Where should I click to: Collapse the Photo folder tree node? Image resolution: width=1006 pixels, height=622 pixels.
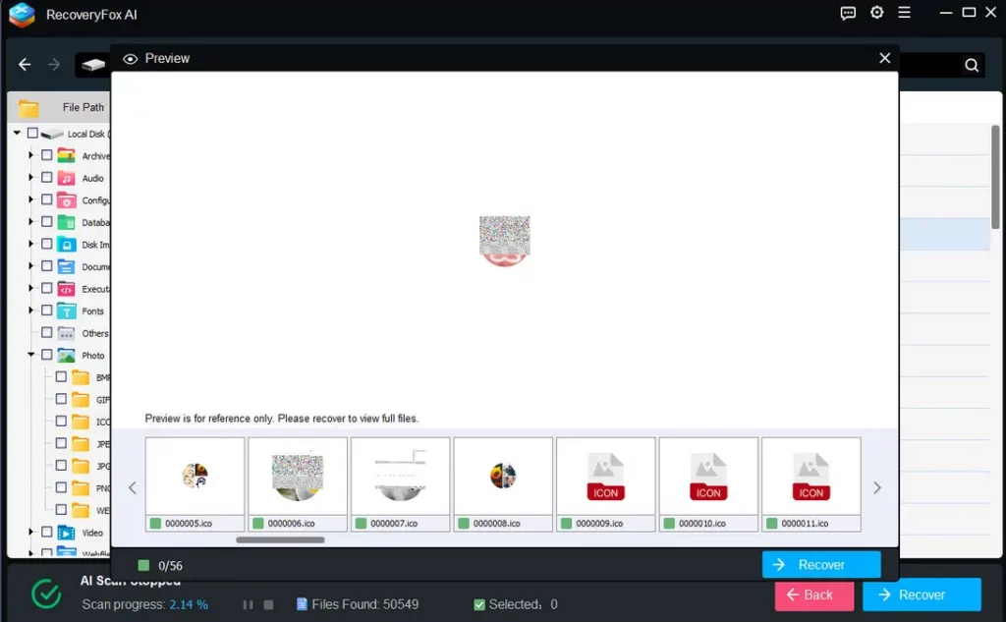pyautogui.click(x=31, y=355)
